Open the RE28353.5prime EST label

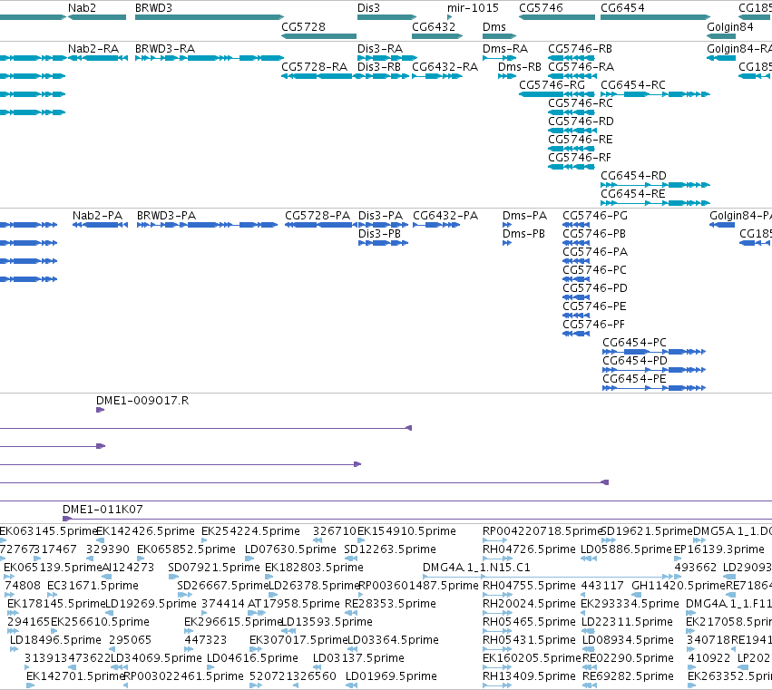click(390, 604)
